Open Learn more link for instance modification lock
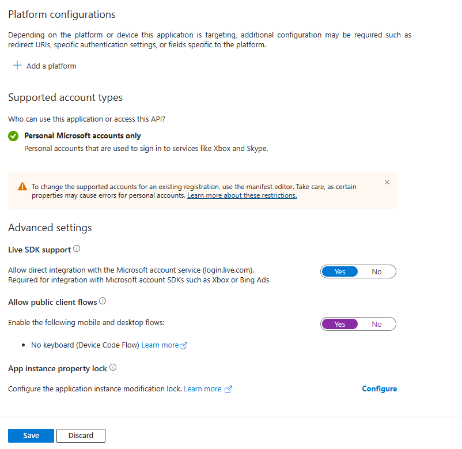The height and width of the screenshot is (449, 462). point(202,389)
